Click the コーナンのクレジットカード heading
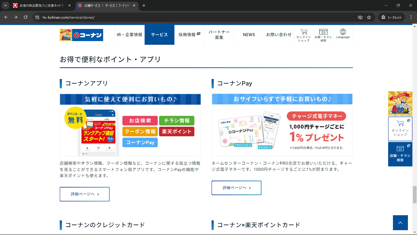 (105, 225)
